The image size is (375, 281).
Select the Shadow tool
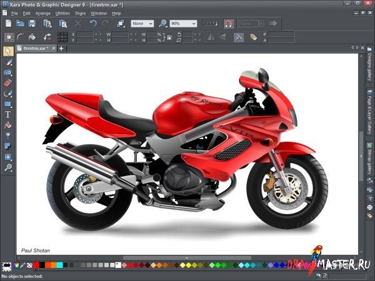pos(8,146)
